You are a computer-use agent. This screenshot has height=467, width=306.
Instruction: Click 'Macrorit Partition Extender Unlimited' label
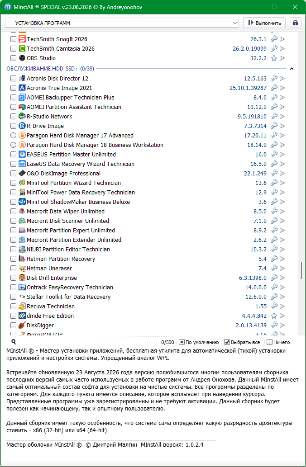[74, 240]
